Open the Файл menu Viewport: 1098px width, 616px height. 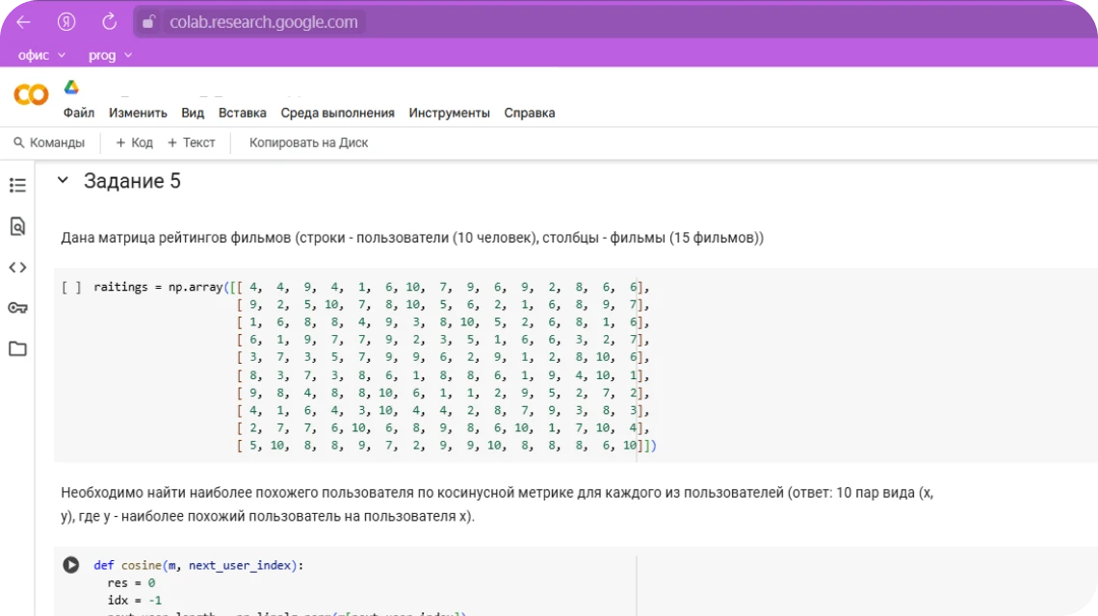click(79, 113)
